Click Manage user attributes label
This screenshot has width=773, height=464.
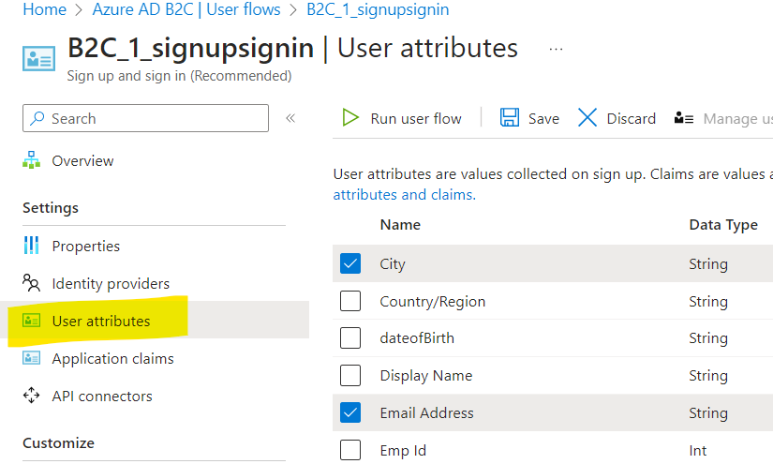pos(738,119)
